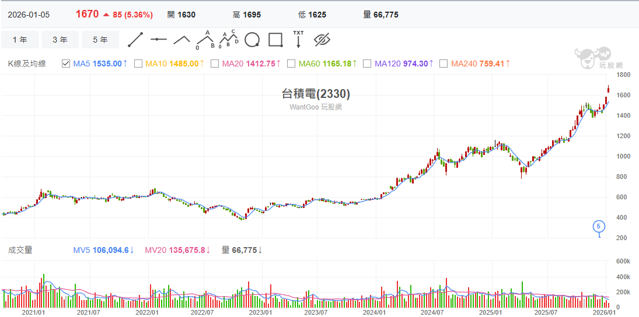Choose the angled polyline drawing tool
Screen dimensions: 639x317
(x=181, y=40)
